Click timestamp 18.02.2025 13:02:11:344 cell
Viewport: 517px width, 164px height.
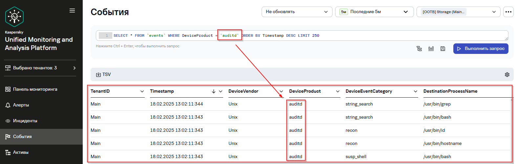coord(176,104)
